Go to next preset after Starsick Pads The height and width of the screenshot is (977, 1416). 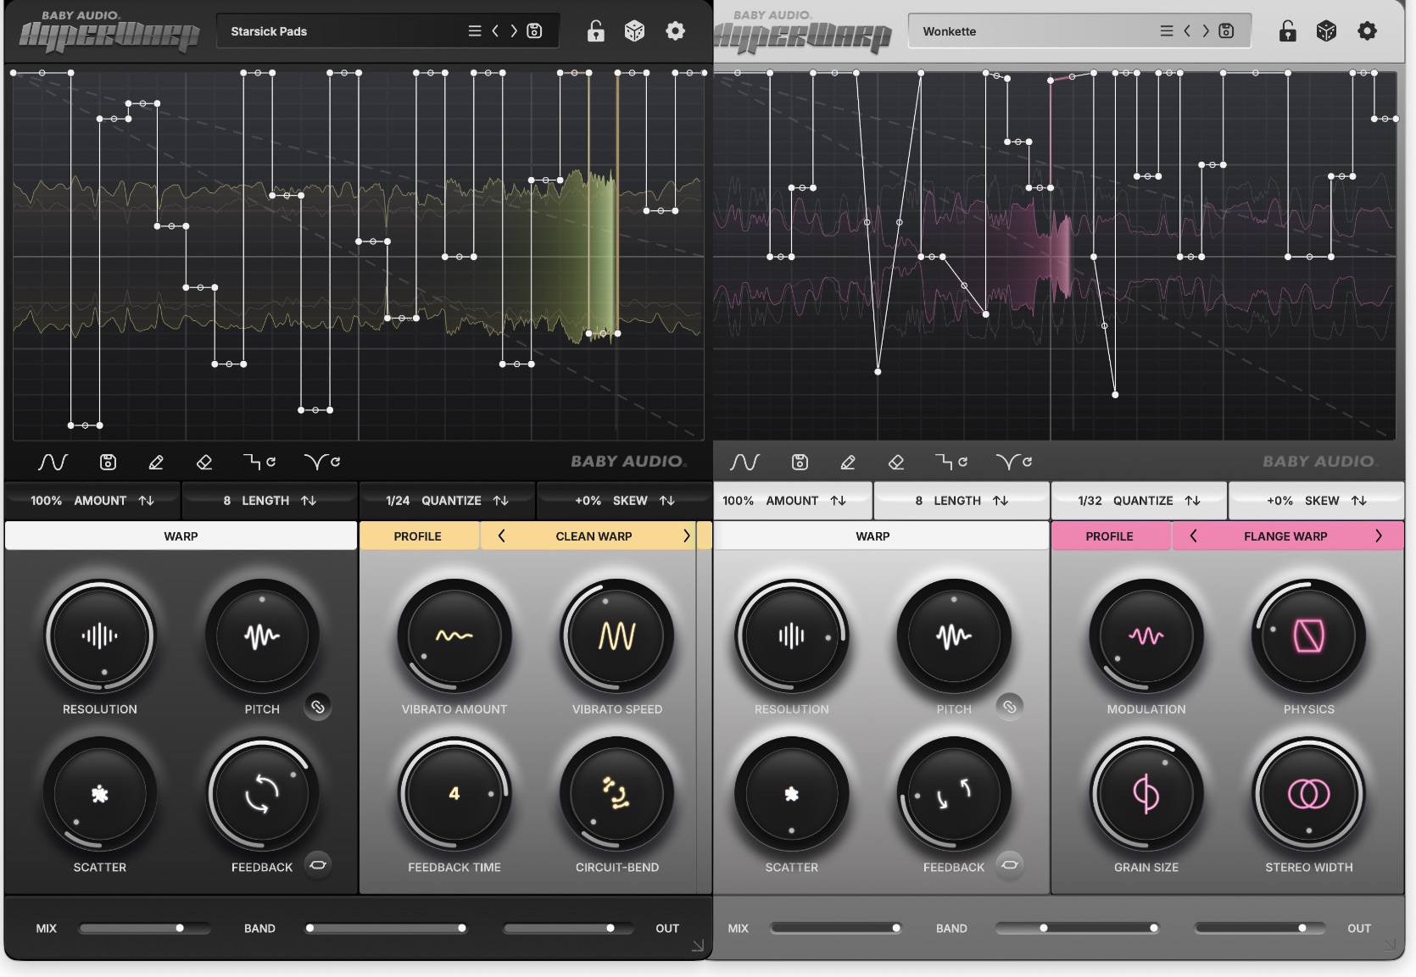(x=514, y=31)
